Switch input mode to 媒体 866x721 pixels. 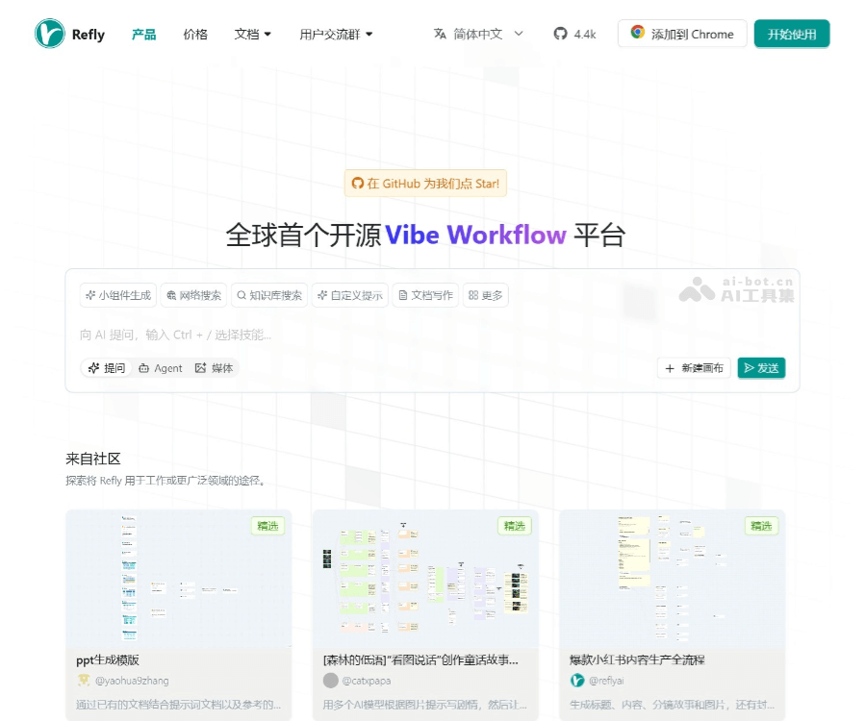(214, 368)
